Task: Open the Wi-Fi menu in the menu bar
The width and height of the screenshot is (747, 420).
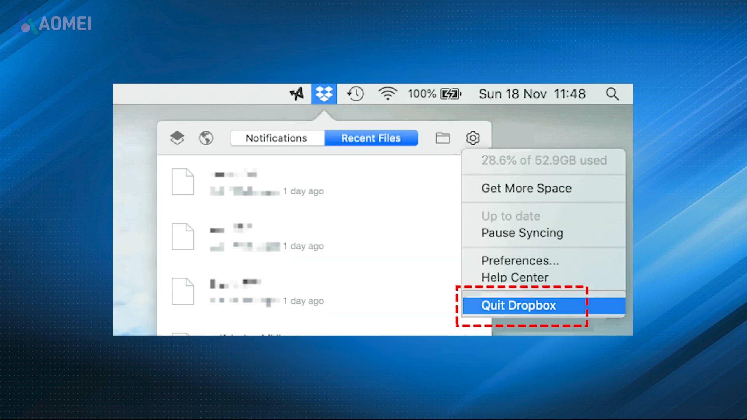Action: pyautogui.click(x=388, y=94)
